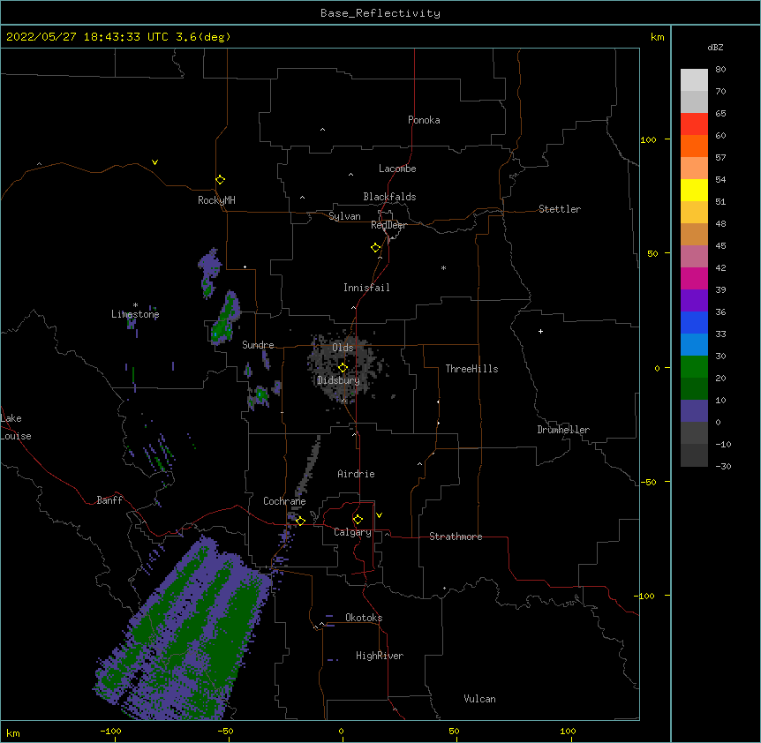The width and height of the screenshot is (761, 743).
Task: Click the yellow diamond marker below Cochrane
Action: [x=300, y=521]
